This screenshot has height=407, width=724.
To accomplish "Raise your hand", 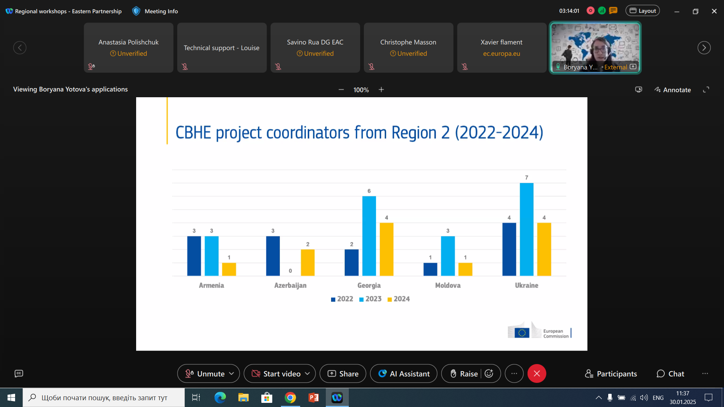I will [464, 373].
